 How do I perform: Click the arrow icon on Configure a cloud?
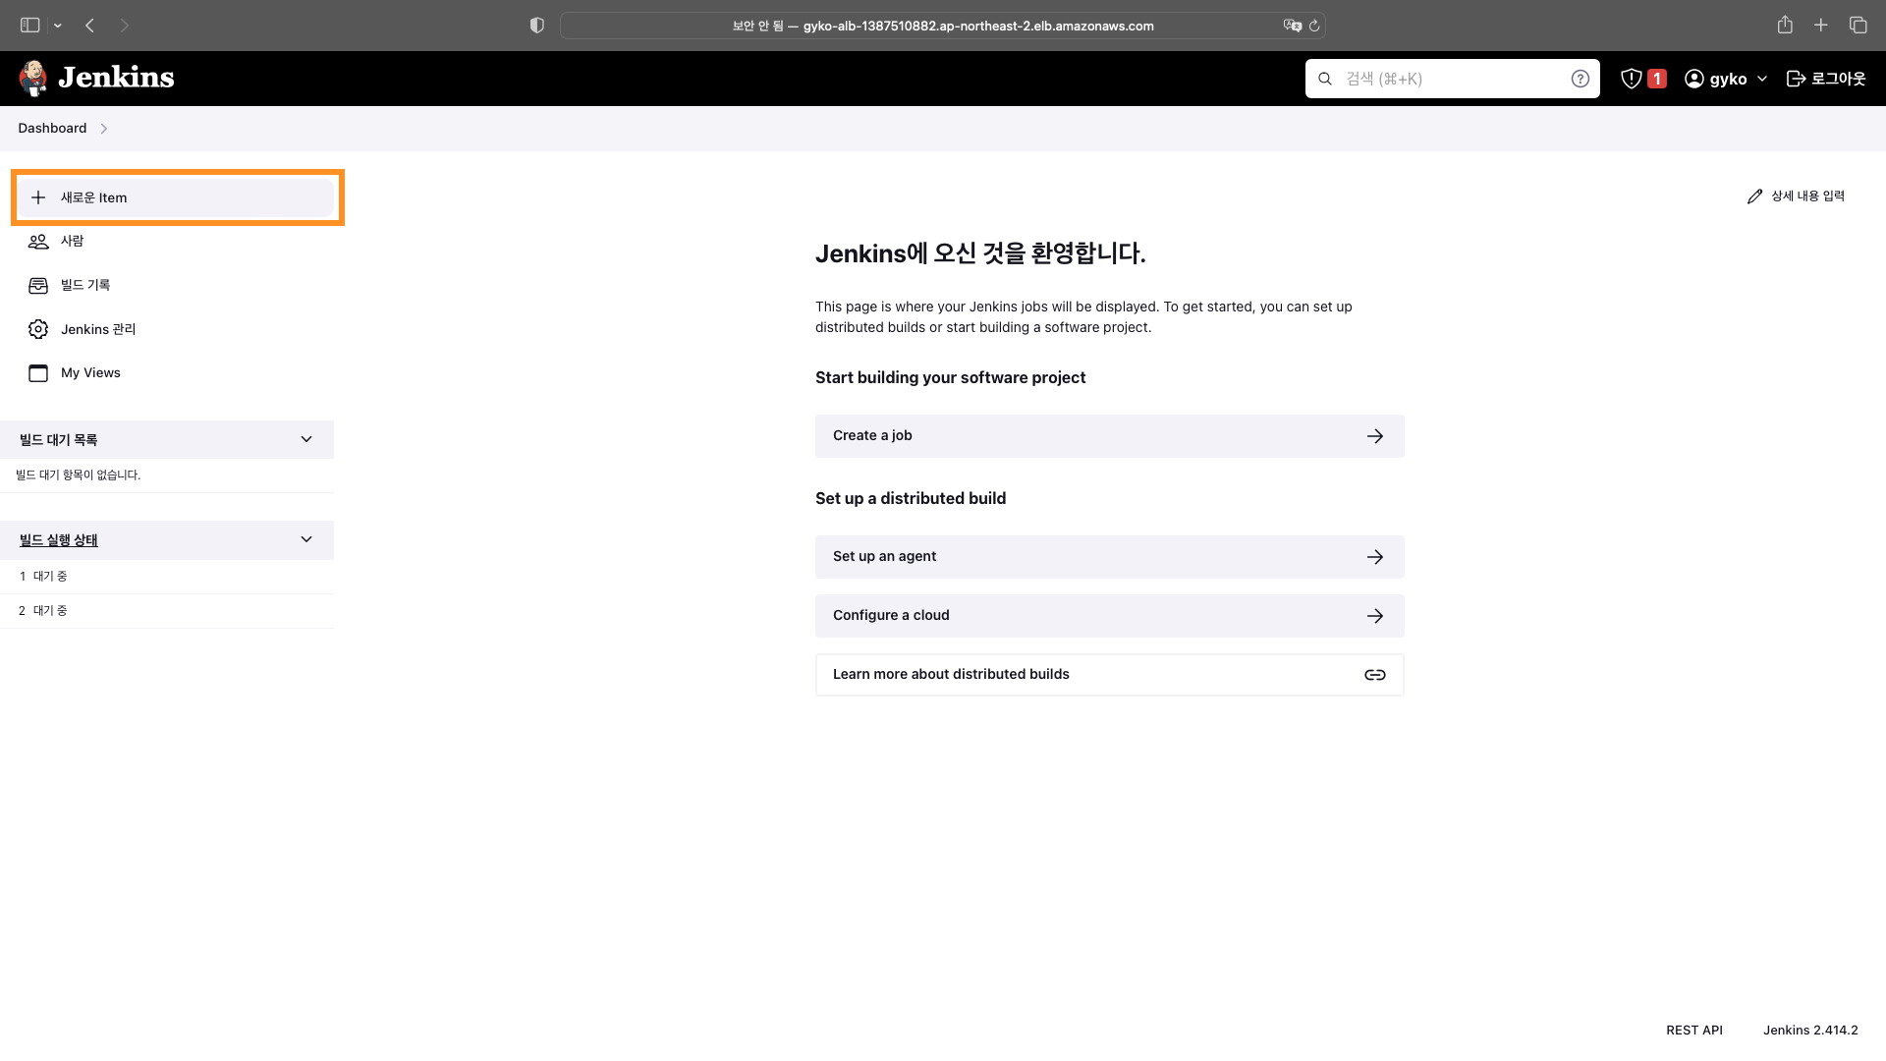pyautogui.click(x=1375, y=616)
